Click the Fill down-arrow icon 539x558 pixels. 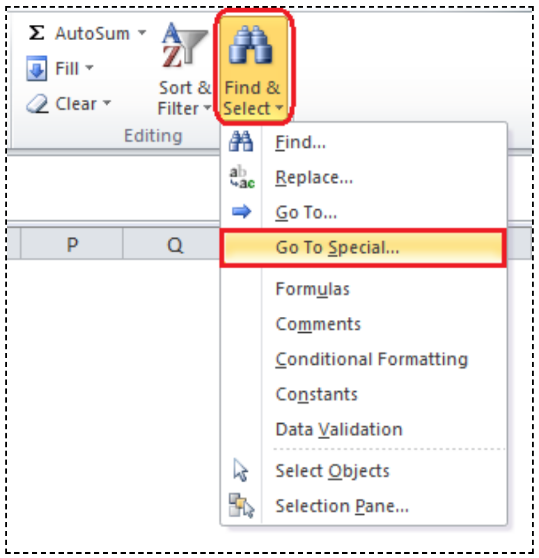click(x=37, y=69)
